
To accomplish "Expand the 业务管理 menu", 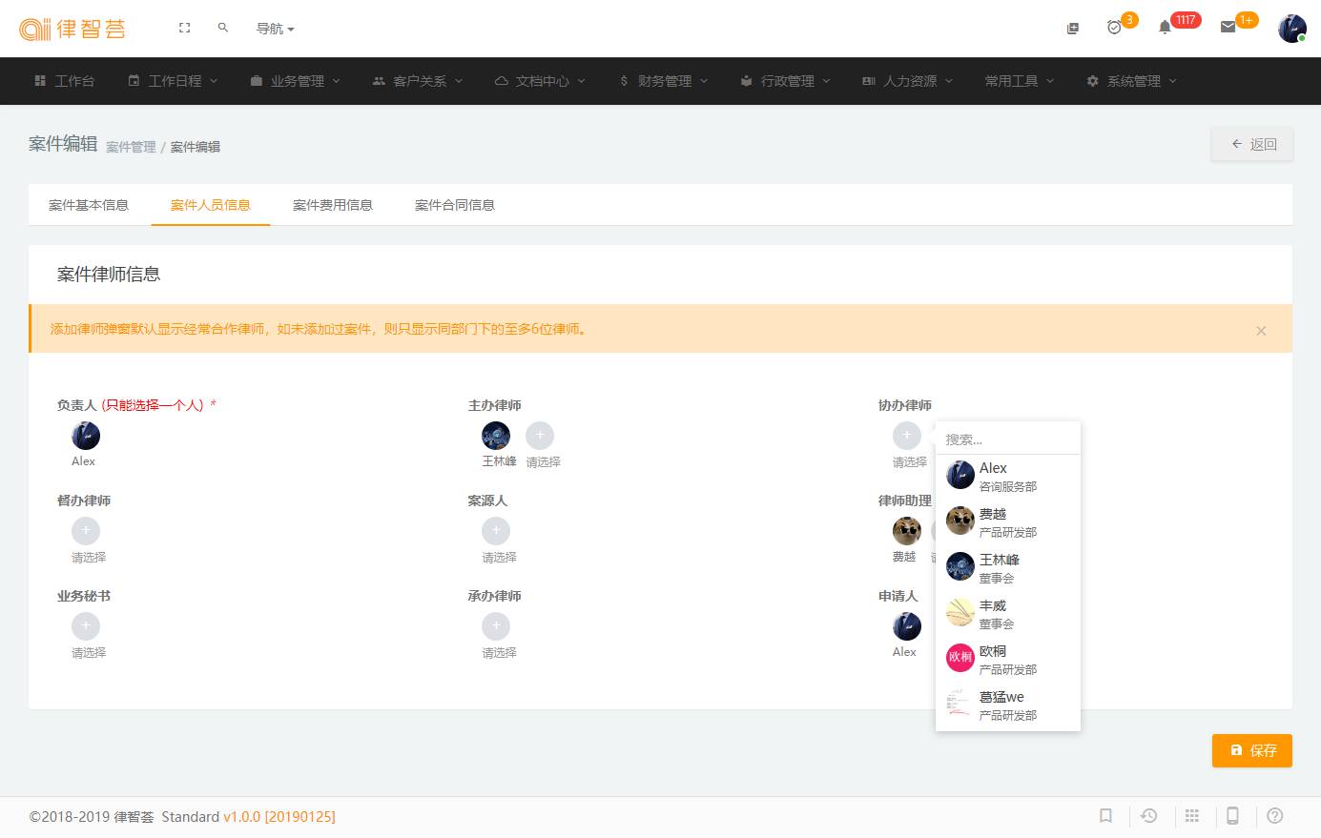I will 296,81.
